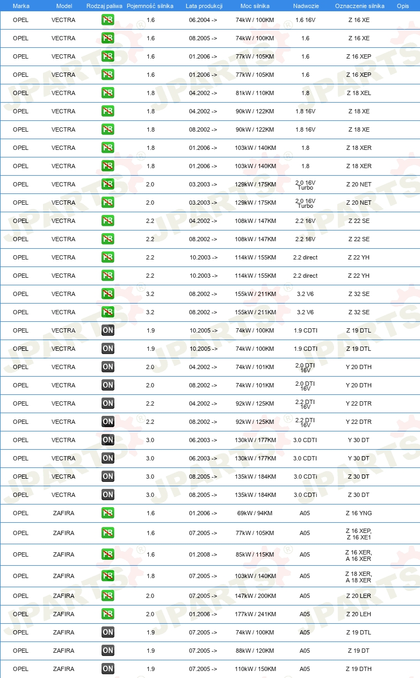Click diesel ON icon in Zafira Z 19 DTL row

pos(108,632)
